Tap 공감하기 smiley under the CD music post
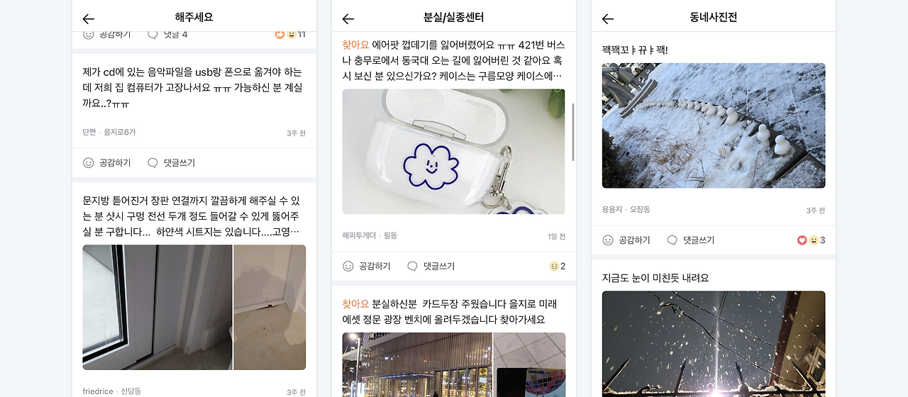Image resolution: width=908 pixels, height=397 pixels. tap(106, 162)
